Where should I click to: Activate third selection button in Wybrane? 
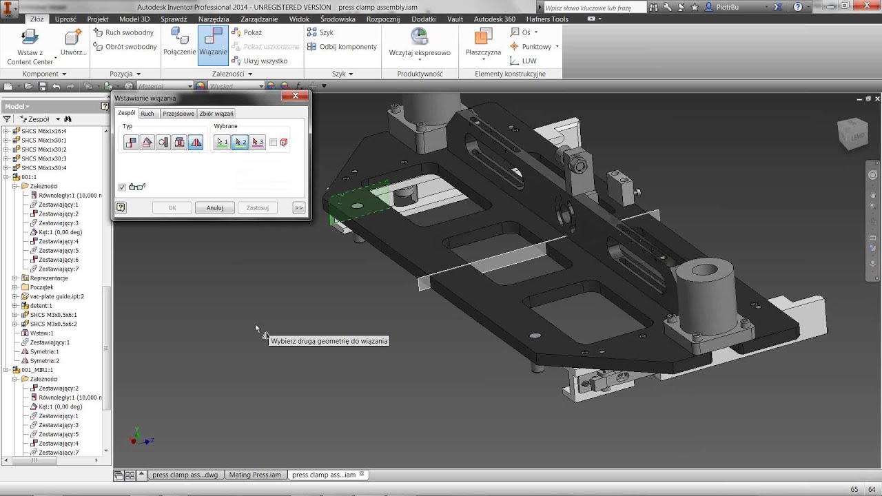pyautogui.click(x=257, y=143)
